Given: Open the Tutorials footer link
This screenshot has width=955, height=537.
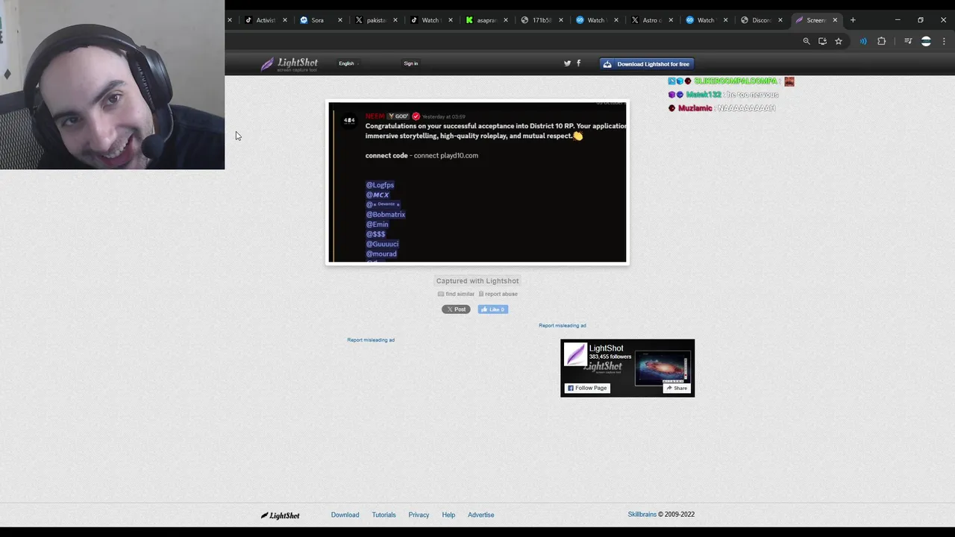Looking at the screenshot, I should pos(384,515).
